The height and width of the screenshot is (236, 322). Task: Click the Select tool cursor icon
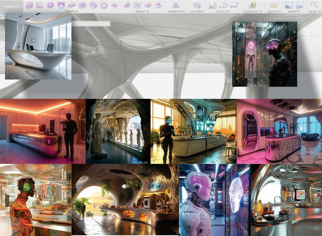(x=314, y=5)
